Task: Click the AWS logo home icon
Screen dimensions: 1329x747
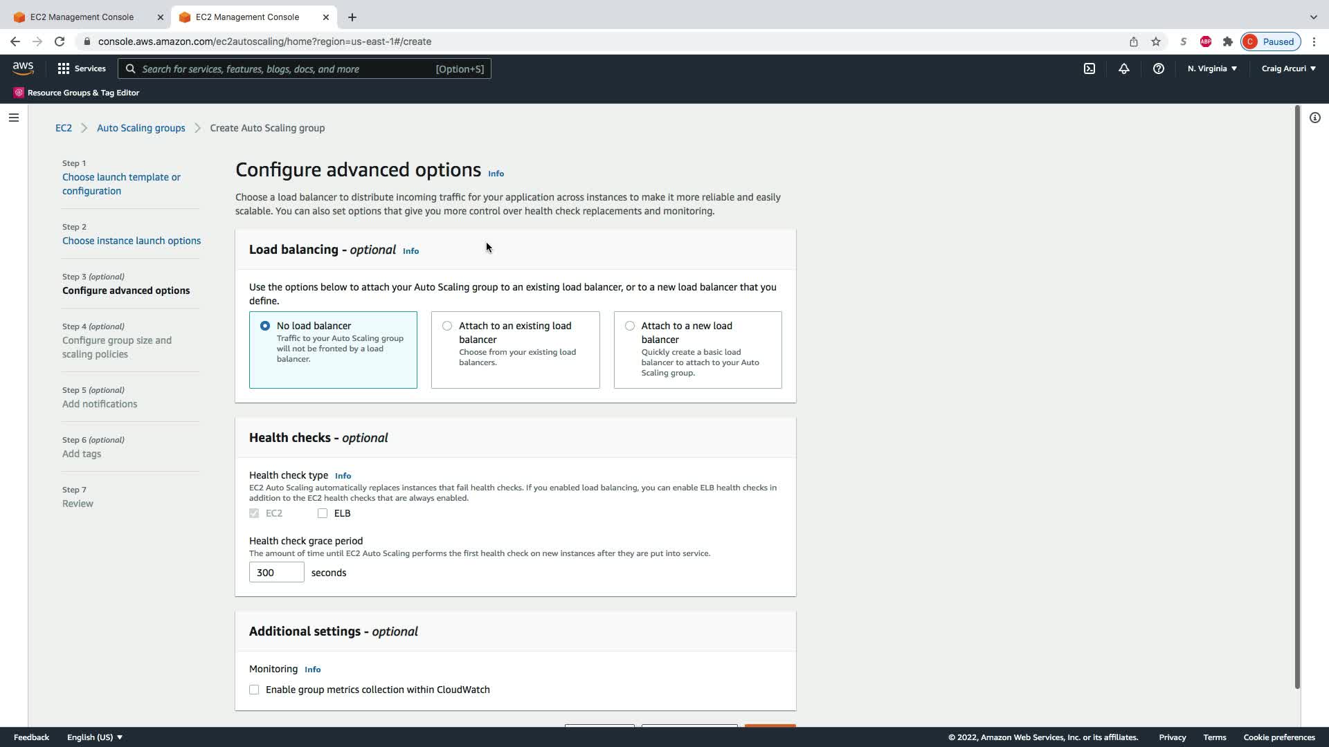Action: 23,68
